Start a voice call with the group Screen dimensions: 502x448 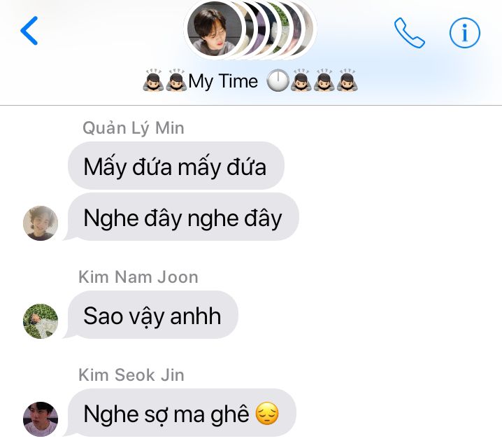pyautogui.click(x=409, y=33)
